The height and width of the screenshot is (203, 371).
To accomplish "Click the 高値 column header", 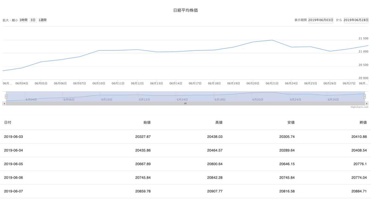I will click(x=219, y=122).
